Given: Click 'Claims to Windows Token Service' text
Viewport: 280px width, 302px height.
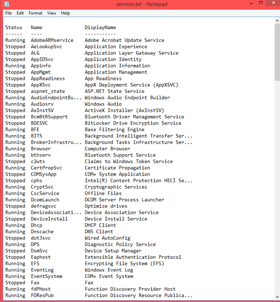Looking at the screenshot, I should pyautogui.click(x=129, y=161).
